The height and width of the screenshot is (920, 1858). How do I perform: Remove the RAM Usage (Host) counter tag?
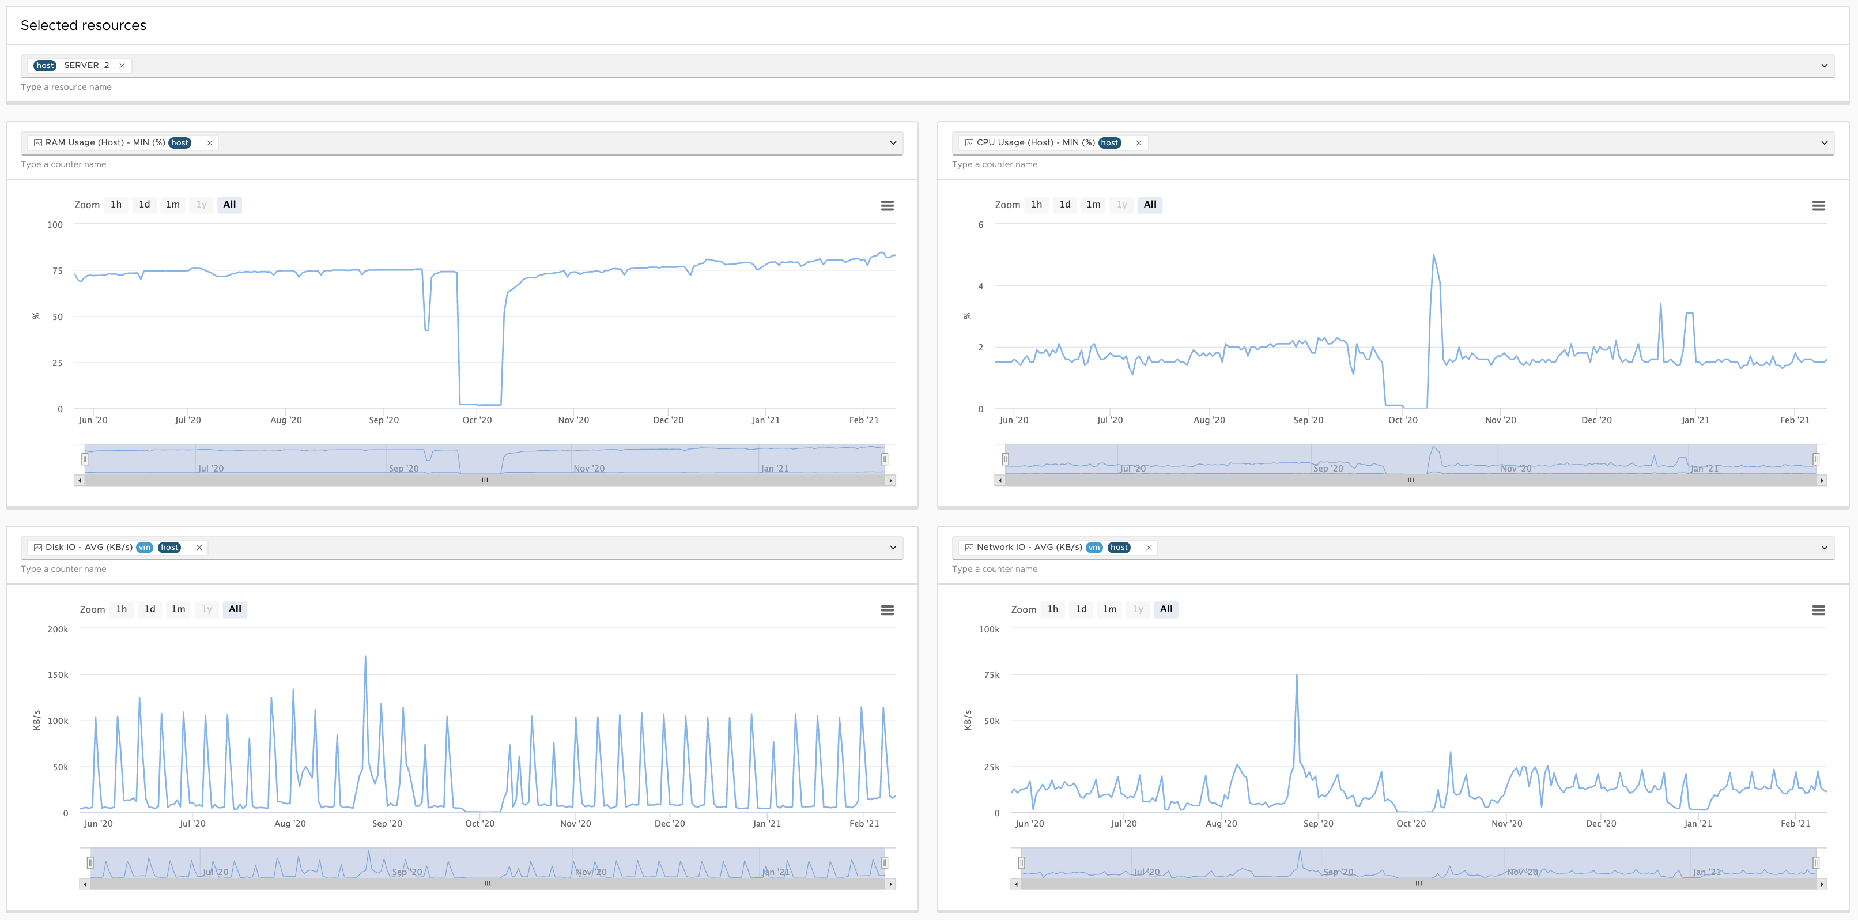[210, 143]
